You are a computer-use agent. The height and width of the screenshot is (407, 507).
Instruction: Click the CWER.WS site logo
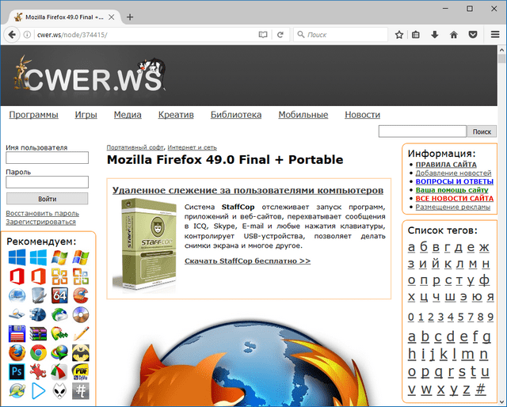point(90,74)
